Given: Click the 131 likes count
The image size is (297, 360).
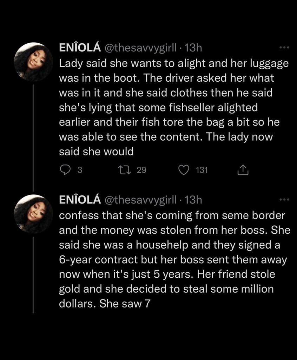Looking at the screenshot, I should [x=202, y=170].
